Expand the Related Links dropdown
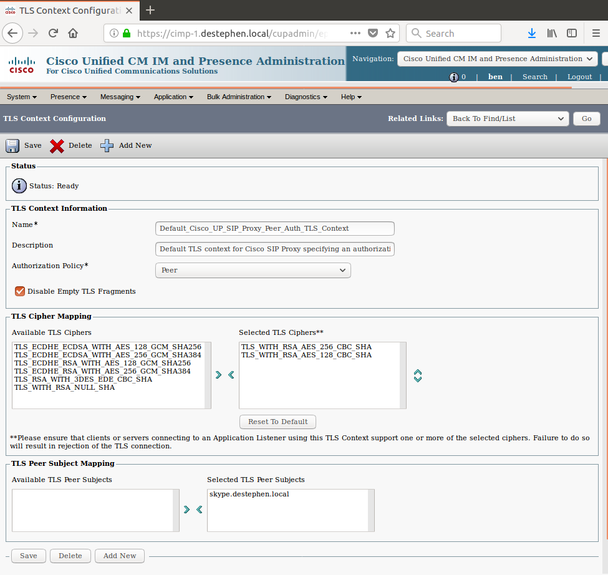 [508, 118]
